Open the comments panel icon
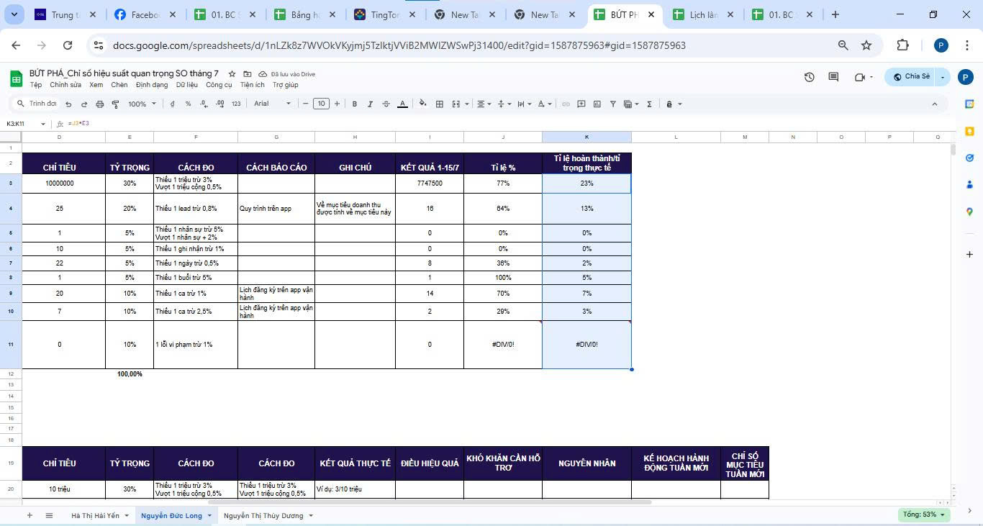This screenshot has width=983, height=526. [x=833, y=77]
